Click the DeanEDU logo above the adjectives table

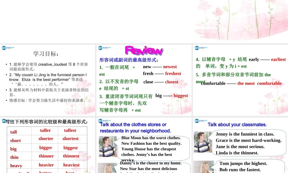pyautogui.click(x=3, y=121)
